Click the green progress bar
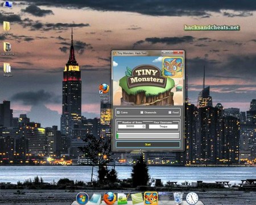Screen dimensions: 256x205 point(148,136)
